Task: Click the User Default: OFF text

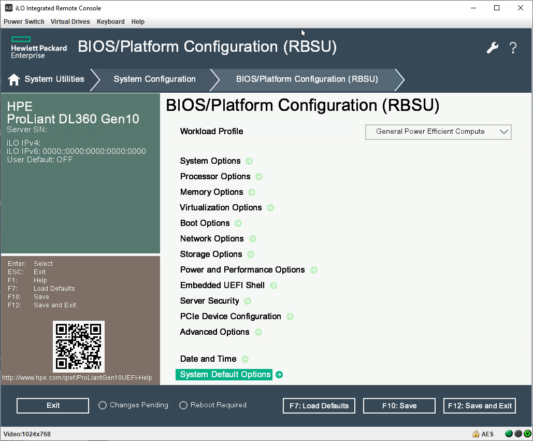Action: tap(40, 160)
